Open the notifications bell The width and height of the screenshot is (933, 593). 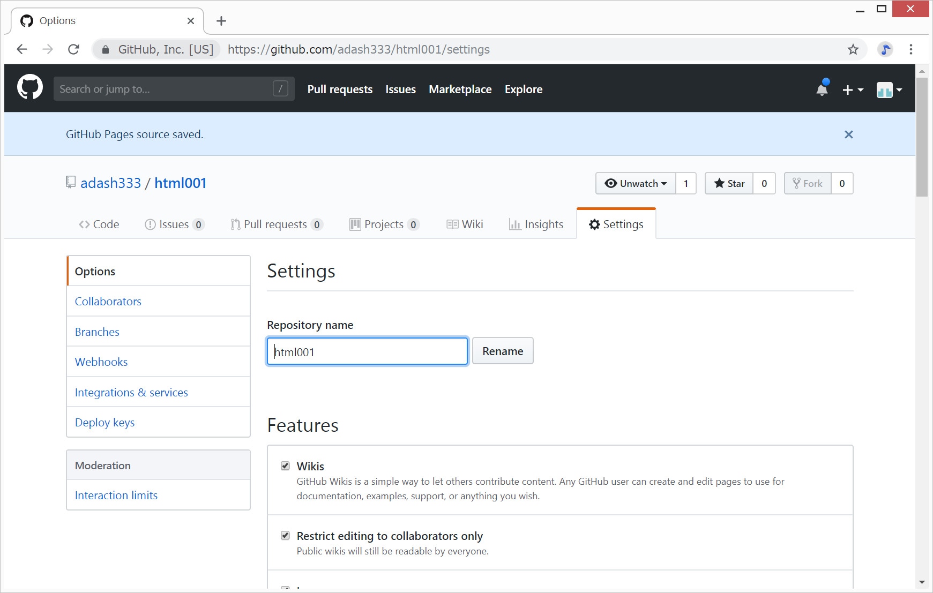[x=822, y=89]
